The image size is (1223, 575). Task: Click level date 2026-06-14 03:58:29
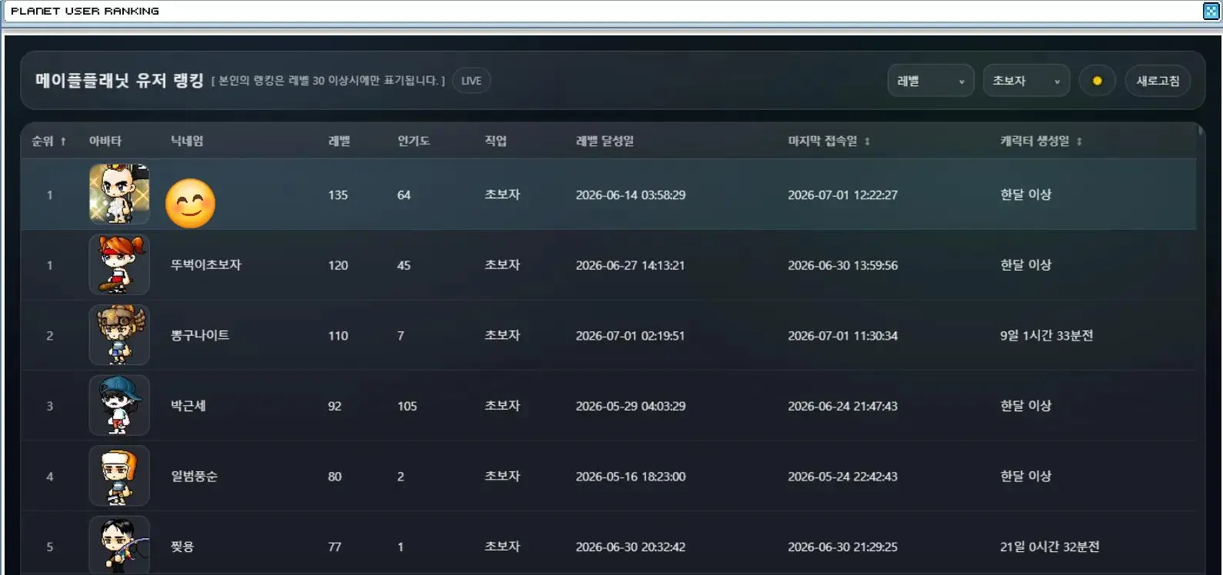[631, 195]
